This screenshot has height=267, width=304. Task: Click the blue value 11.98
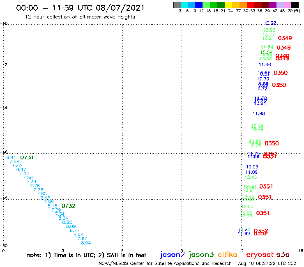pos(259,113)
